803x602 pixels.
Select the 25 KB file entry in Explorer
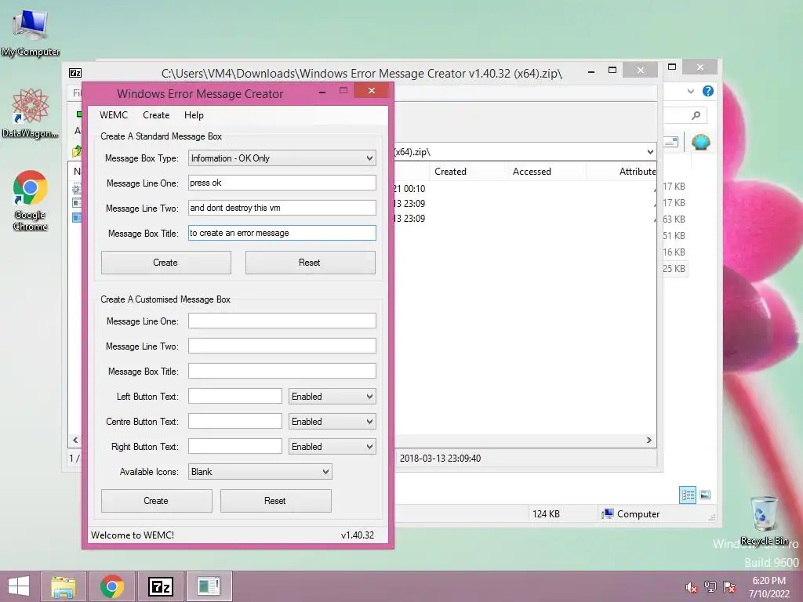point(674,269)
